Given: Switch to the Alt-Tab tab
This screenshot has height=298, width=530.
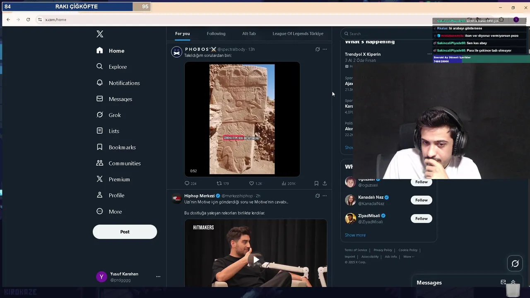Looking at the screenshot, I should 249,34.
